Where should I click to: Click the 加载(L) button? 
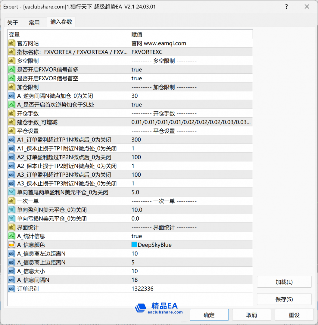284,282
